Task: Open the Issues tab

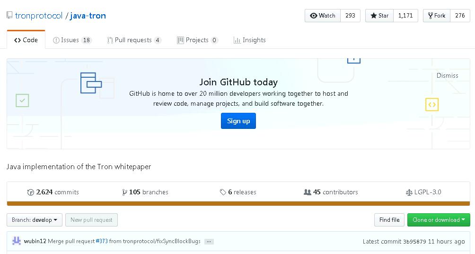Action: tap(72, 40)
